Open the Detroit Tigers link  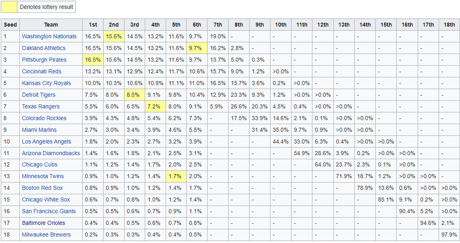tap(39, 95)
